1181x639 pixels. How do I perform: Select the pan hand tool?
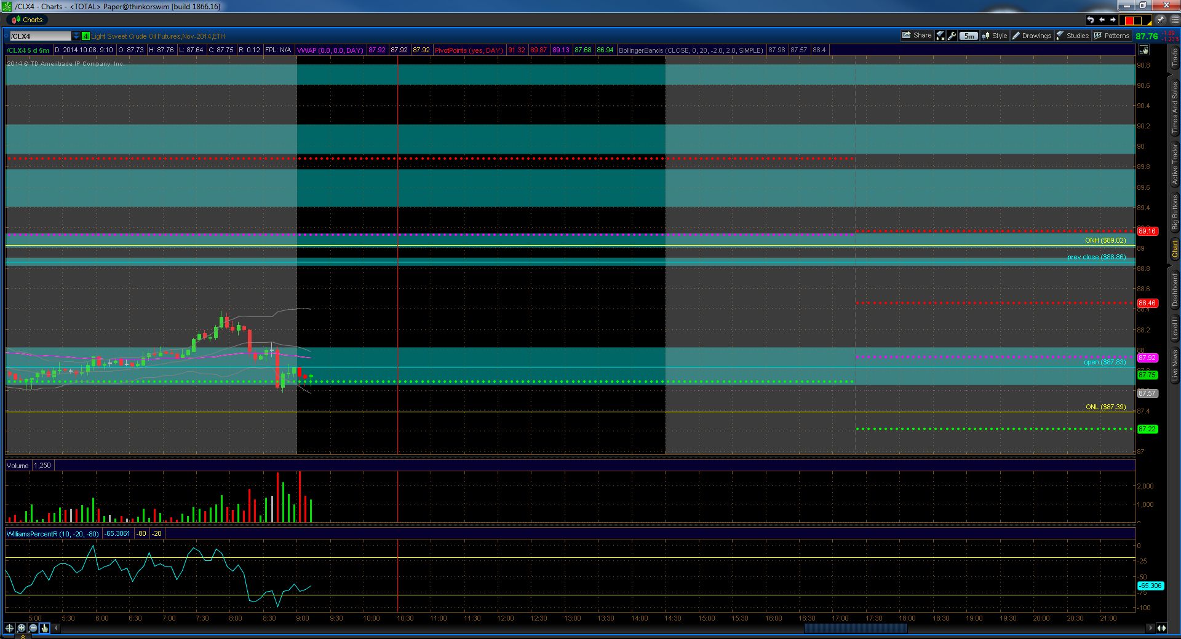(44, 628)
